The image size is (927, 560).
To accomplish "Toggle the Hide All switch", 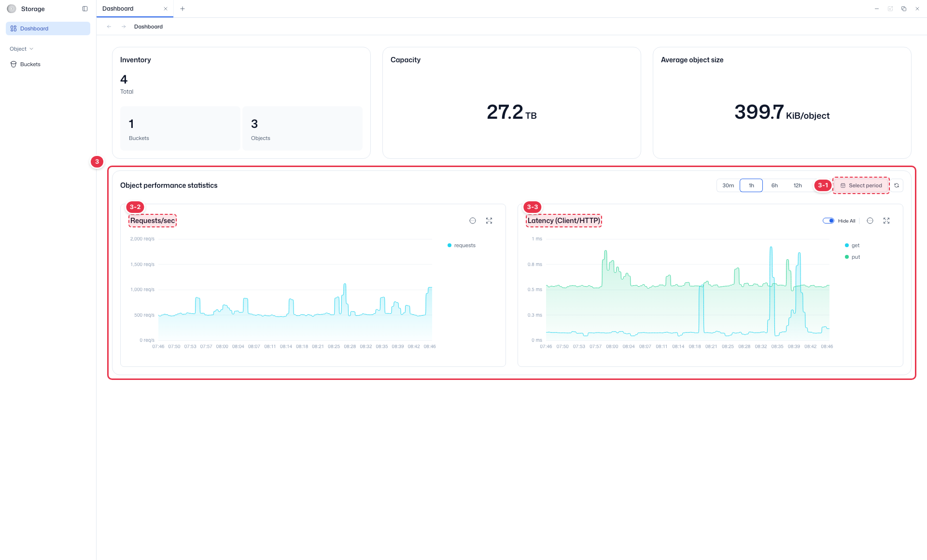I will [x=829, y=221].
